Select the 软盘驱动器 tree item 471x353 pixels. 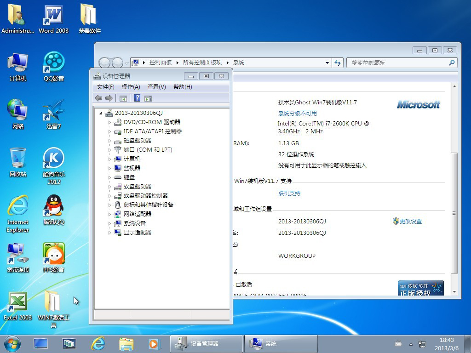(138, 187)
